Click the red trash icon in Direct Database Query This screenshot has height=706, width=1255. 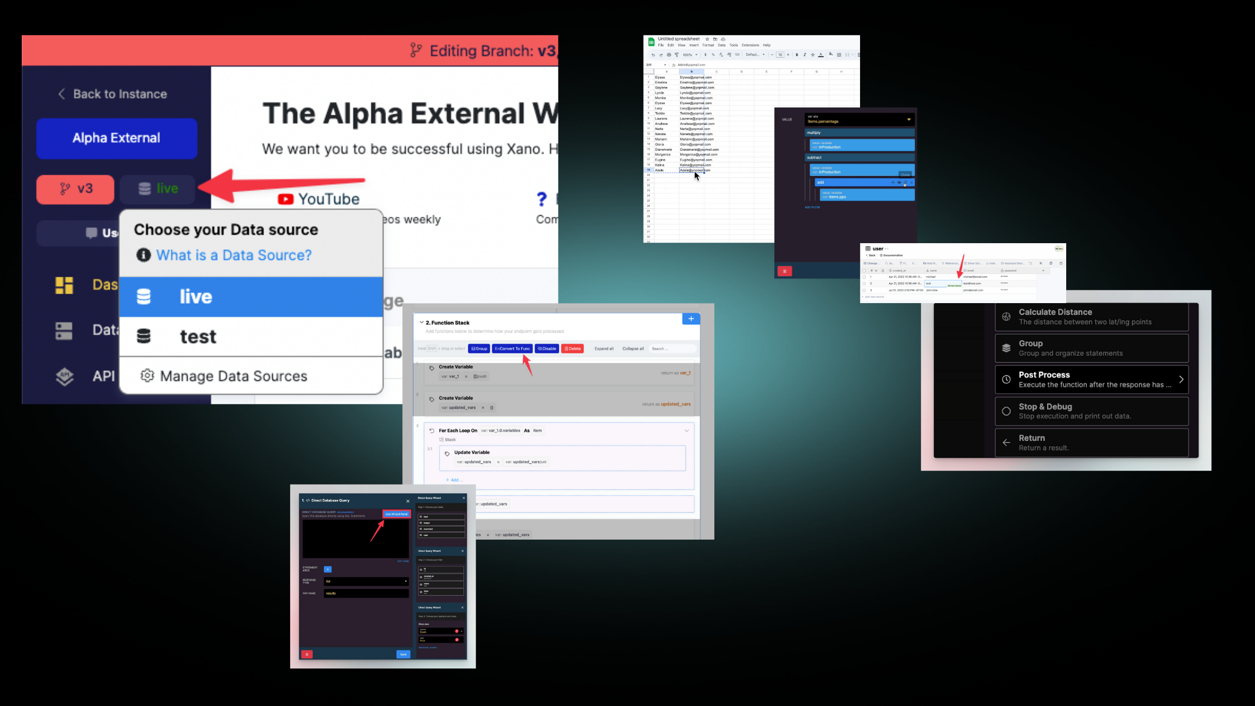pos(306,654)
